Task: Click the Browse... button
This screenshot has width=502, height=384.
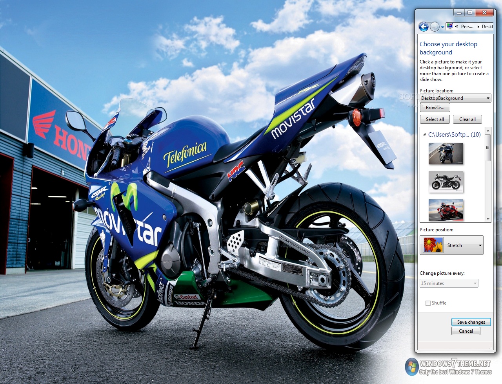Action: [435, 108]
